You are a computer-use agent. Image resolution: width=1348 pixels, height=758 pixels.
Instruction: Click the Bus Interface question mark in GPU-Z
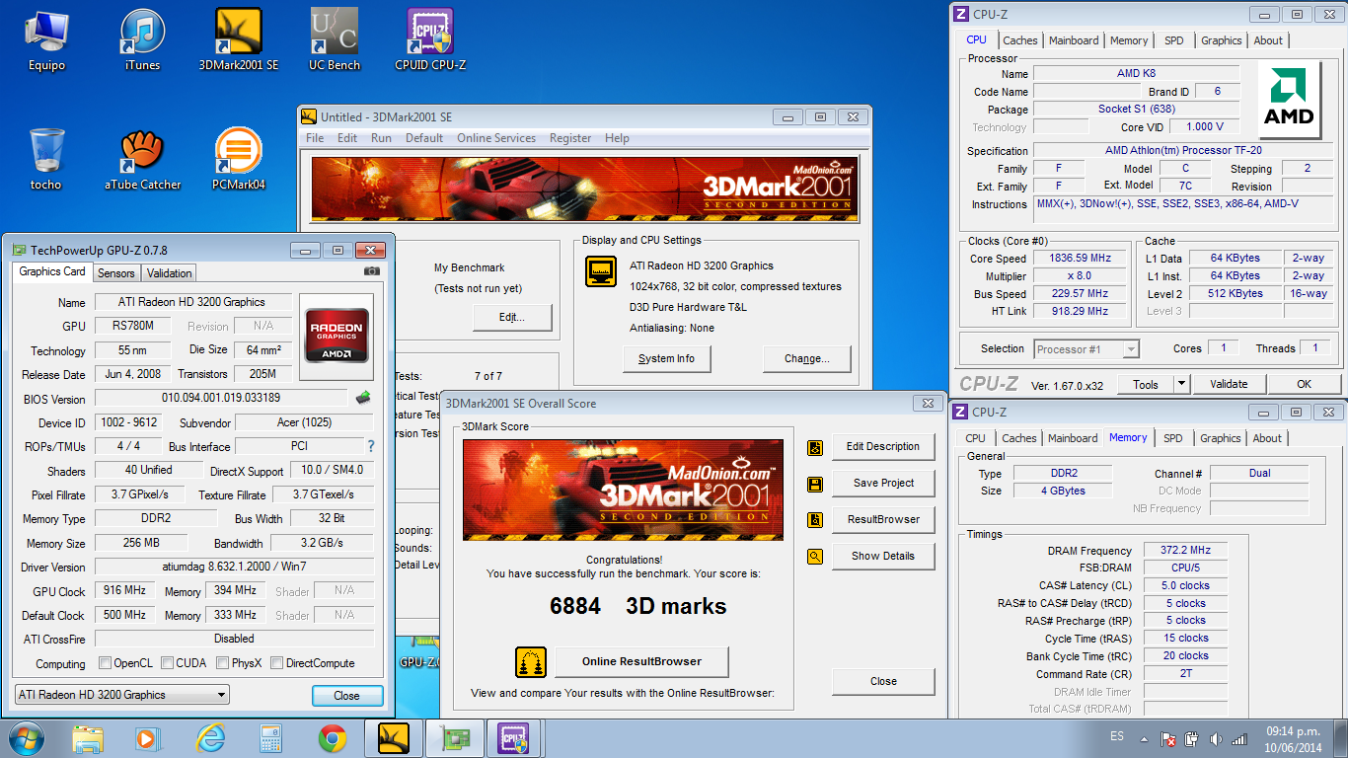pyautogui.click(x=371, y=446)
